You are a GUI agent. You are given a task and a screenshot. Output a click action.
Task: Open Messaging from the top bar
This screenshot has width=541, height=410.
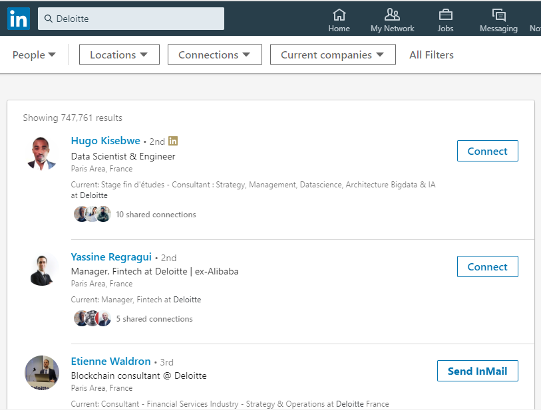[498, 21]
